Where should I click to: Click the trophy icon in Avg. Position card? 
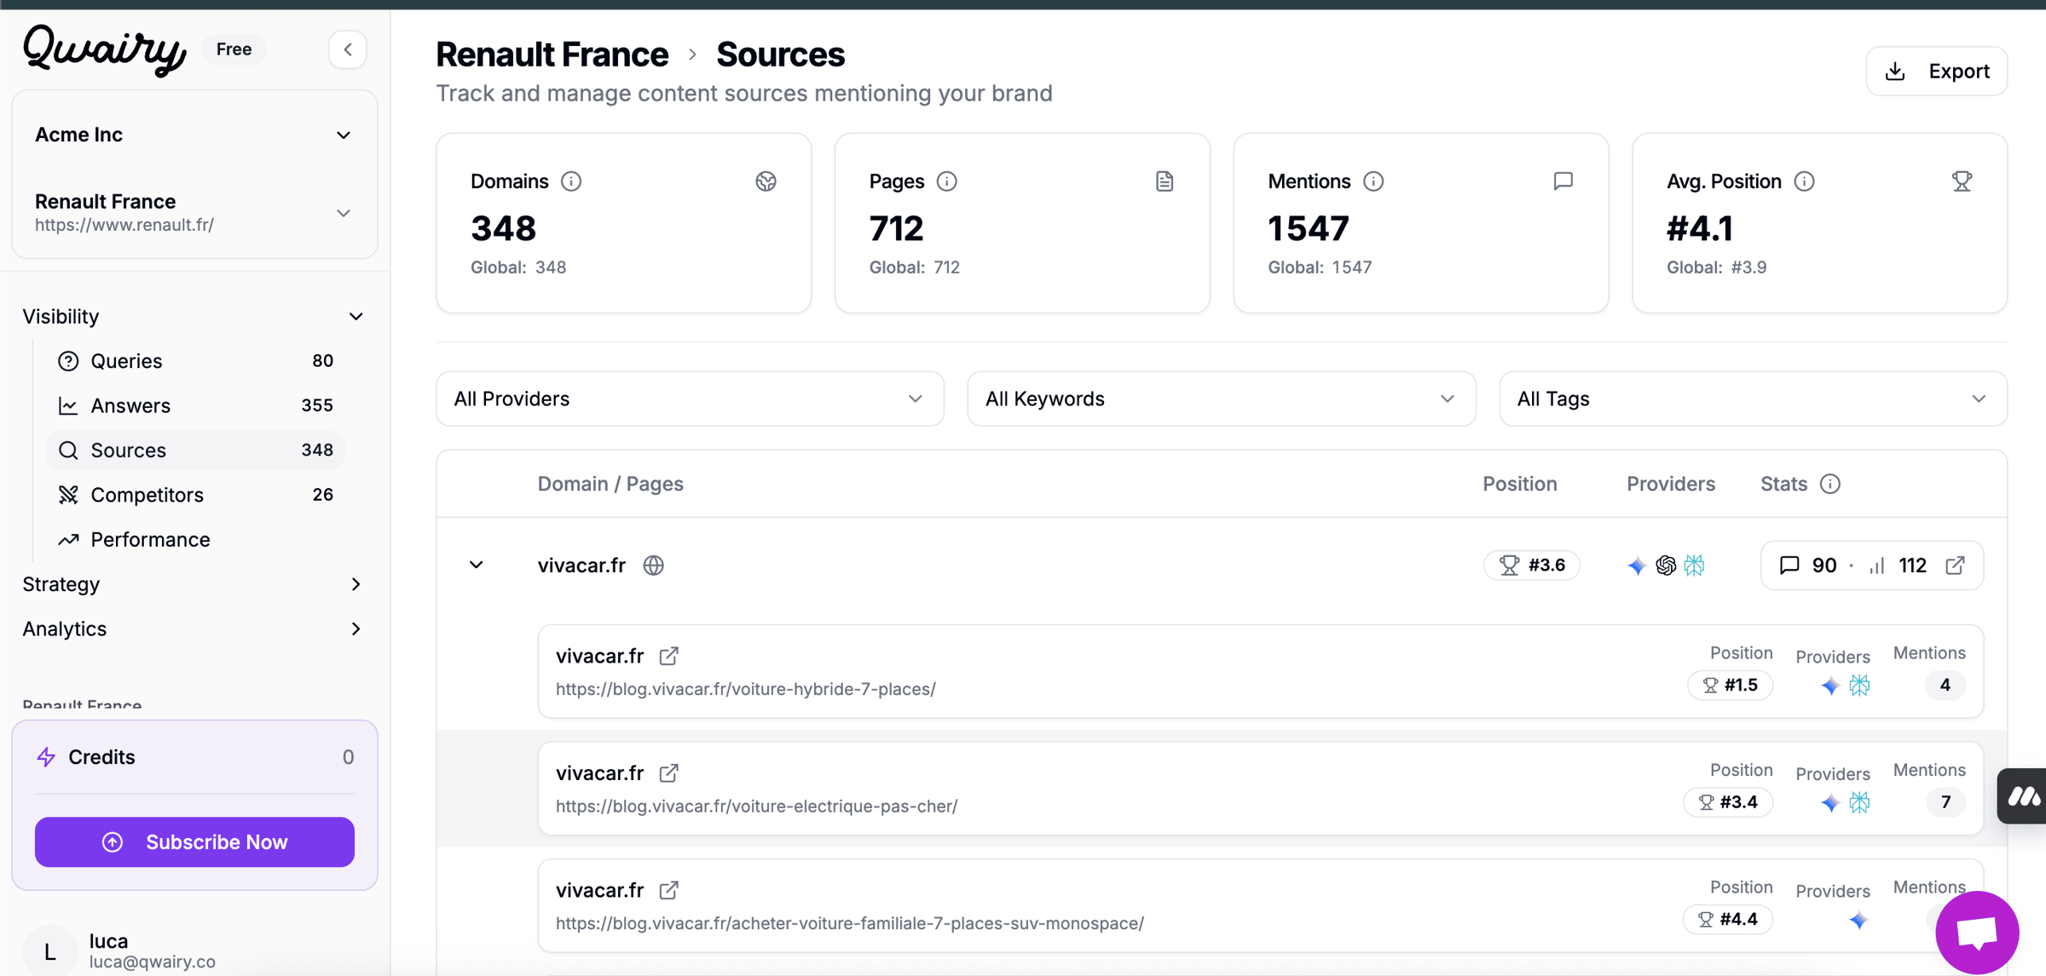(1962, 181)
